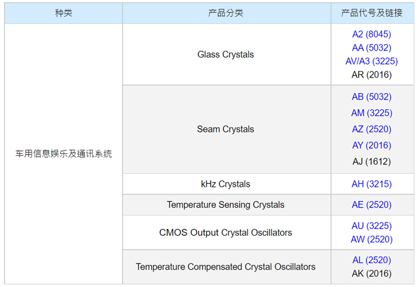
Task: Click the Temperature Compensated Crystal Oscillators cell
Action: tap(226, 267)
